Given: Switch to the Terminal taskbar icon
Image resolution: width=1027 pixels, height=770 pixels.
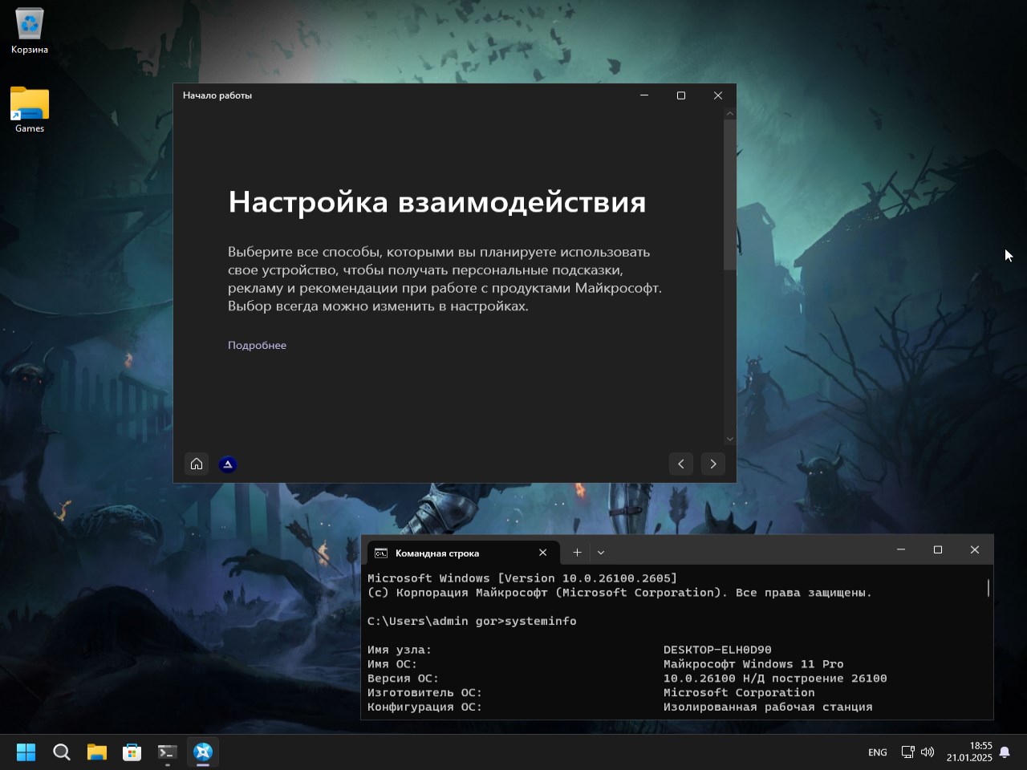Looking at the screenshot, I should [168, 752].
